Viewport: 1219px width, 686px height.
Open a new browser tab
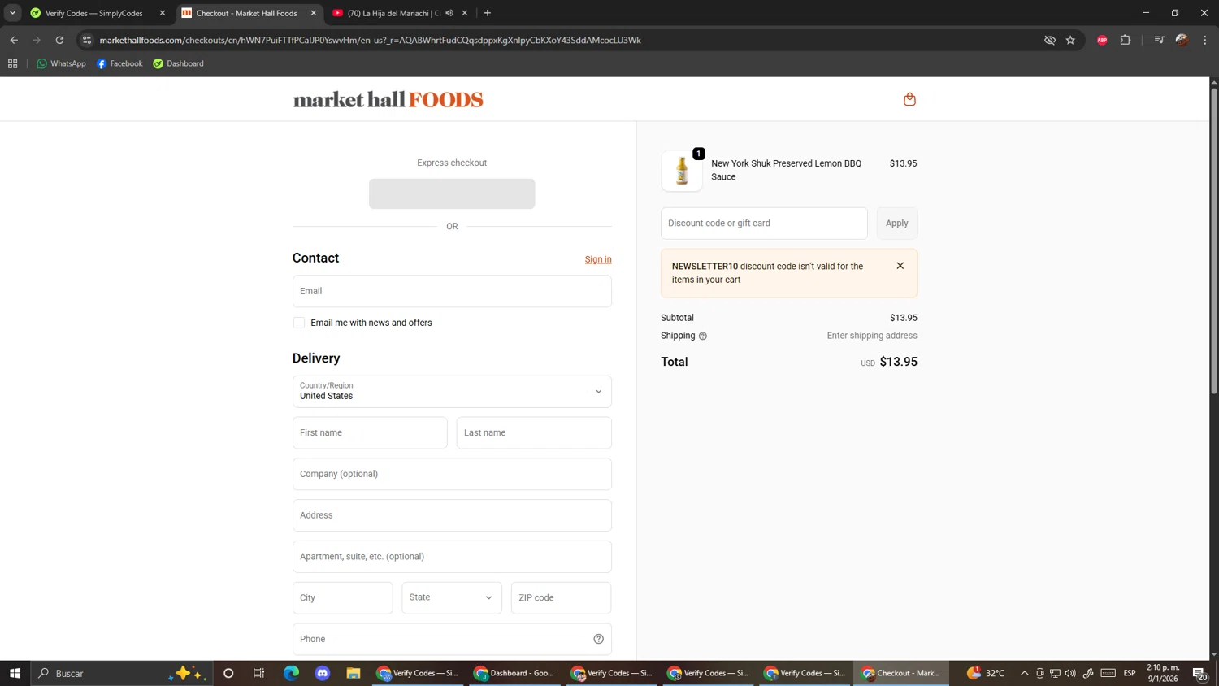click(488, 13)
